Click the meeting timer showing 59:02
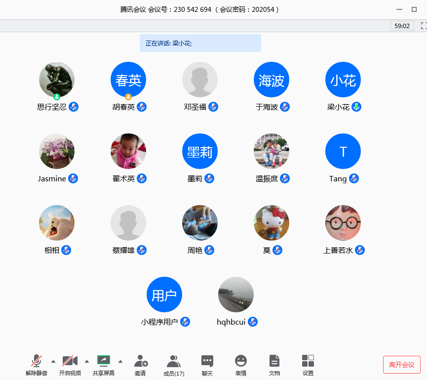The image size is (427, 380). (x=402, y=26)
